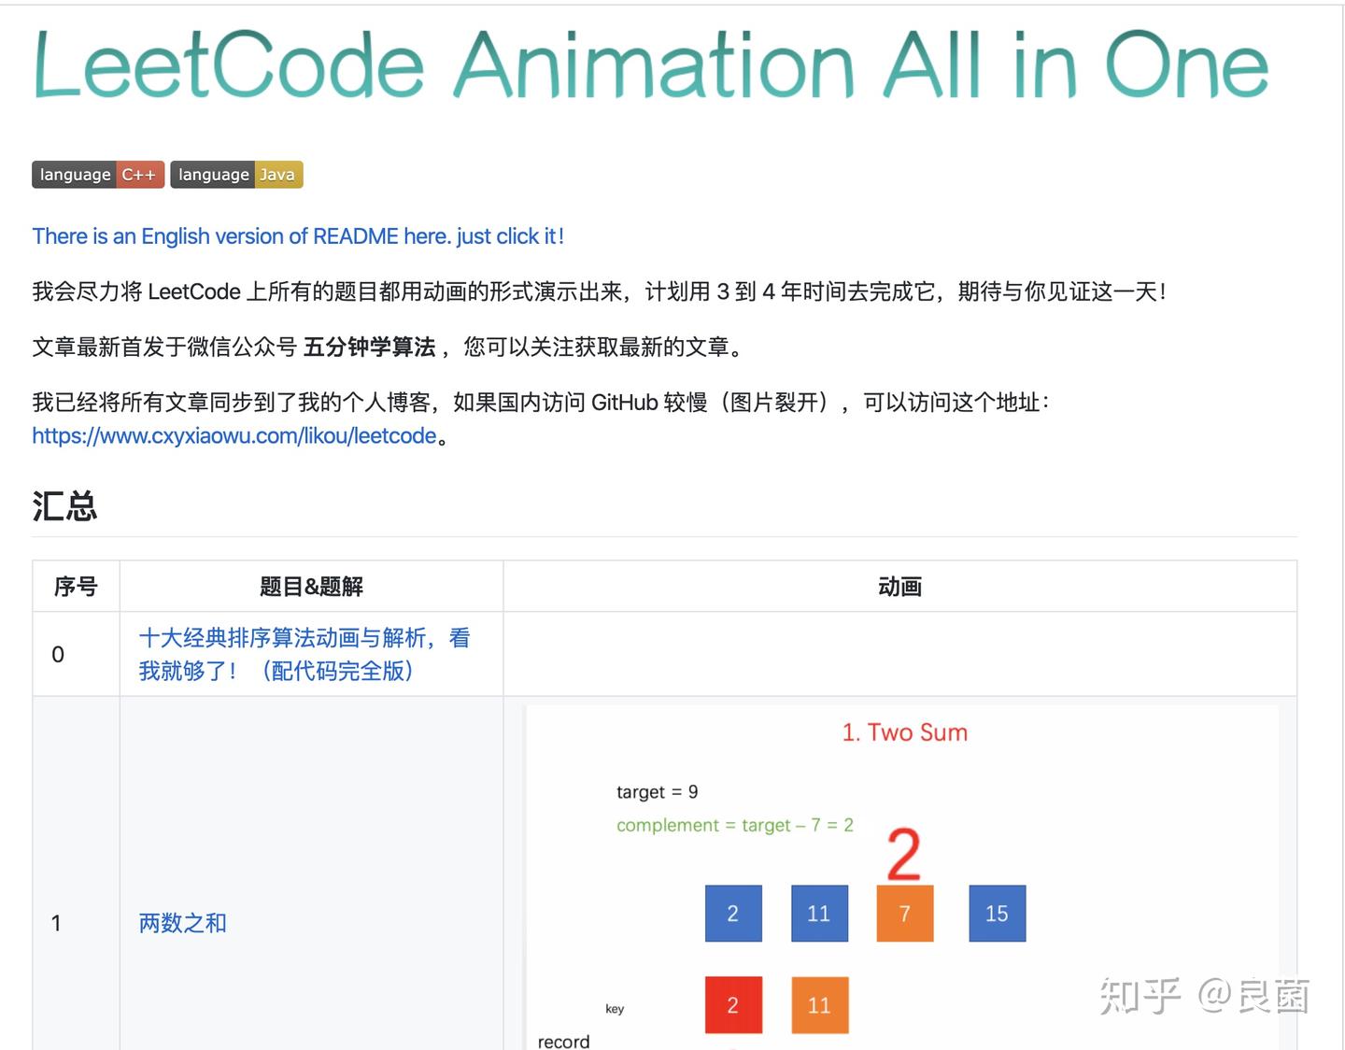Click the 题目&题解 column header
The height and width of the screenshot is (1050, 1345).
[311, 587]
